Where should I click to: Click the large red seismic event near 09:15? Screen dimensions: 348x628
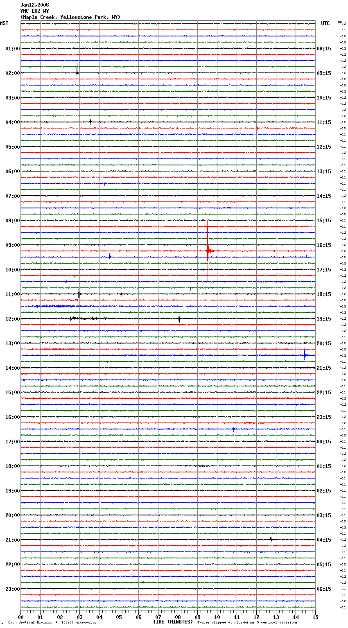[208, 251]
